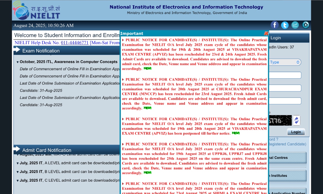
Task: Click the captcha image
Action: click(280, 120)
